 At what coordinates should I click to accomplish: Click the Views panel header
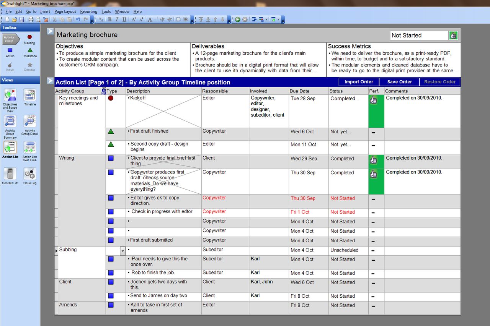[x=20, y=80]
